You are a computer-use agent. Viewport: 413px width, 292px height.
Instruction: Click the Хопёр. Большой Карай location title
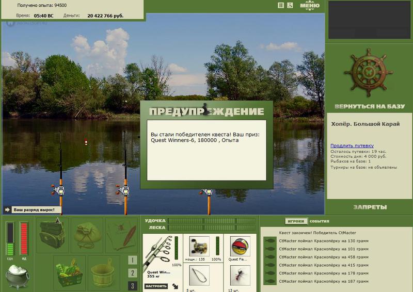pyautogui.click(x=366, y=124)
